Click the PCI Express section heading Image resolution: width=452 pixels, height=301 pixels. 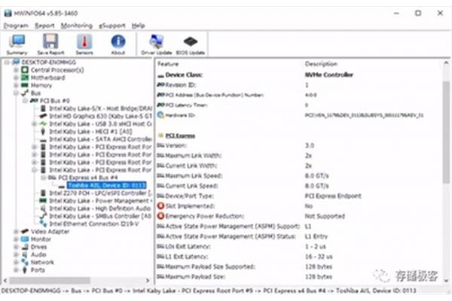pos(180,135)
